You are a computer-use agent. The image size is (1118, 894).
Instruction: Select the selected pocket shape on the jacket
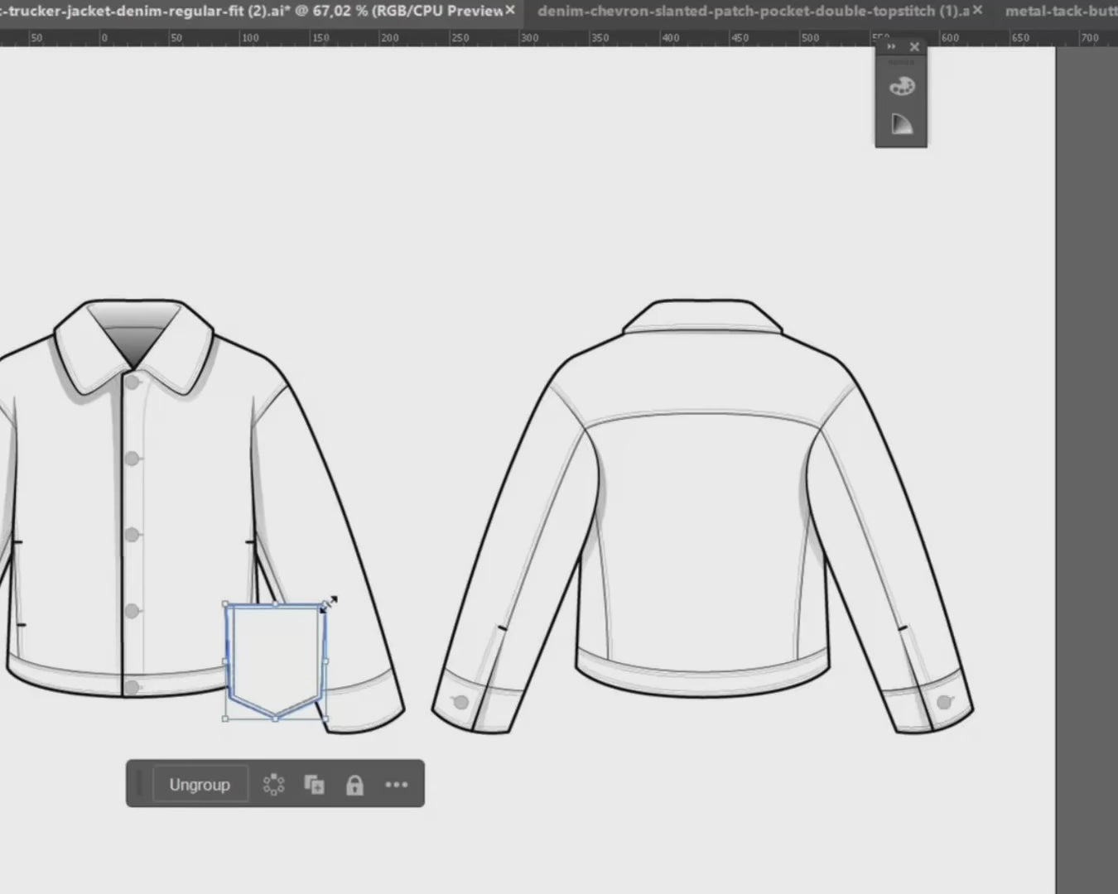point(275,654)
